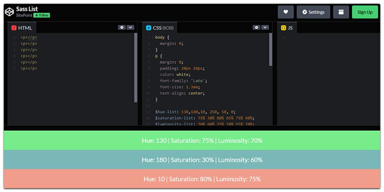Open the Settings button
This screenshot has width=384, height=192.
point(313,12)
